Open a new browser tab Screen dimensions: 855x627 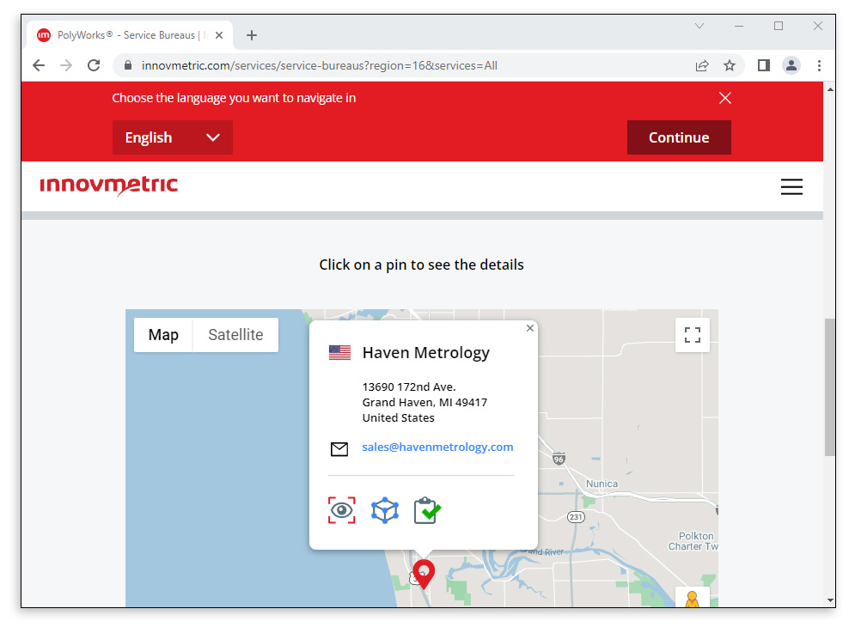252,35
